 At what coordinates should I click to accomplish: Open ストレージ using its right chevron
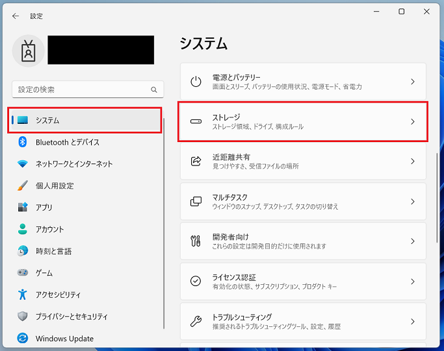(413, 121)
